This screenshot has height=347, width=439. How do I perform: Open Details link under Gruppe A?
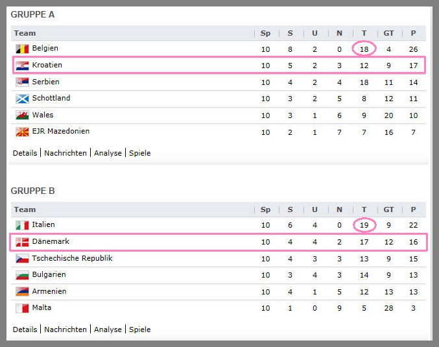pyautogui.click(x=25, y=153)
